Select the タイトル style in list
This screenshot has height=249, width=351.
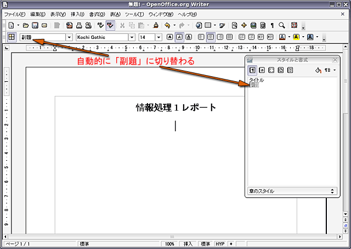256,80
